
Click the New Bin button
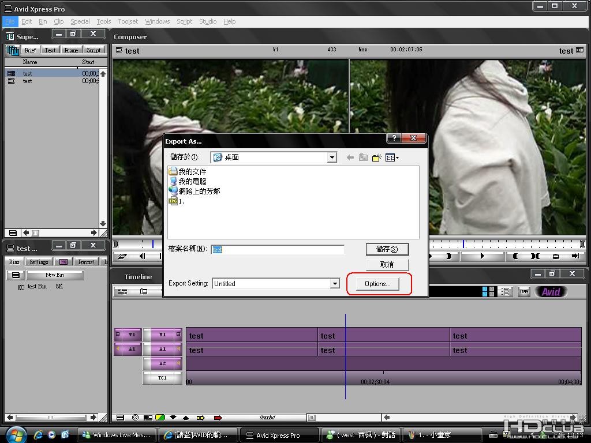click(x=55, y=275)
